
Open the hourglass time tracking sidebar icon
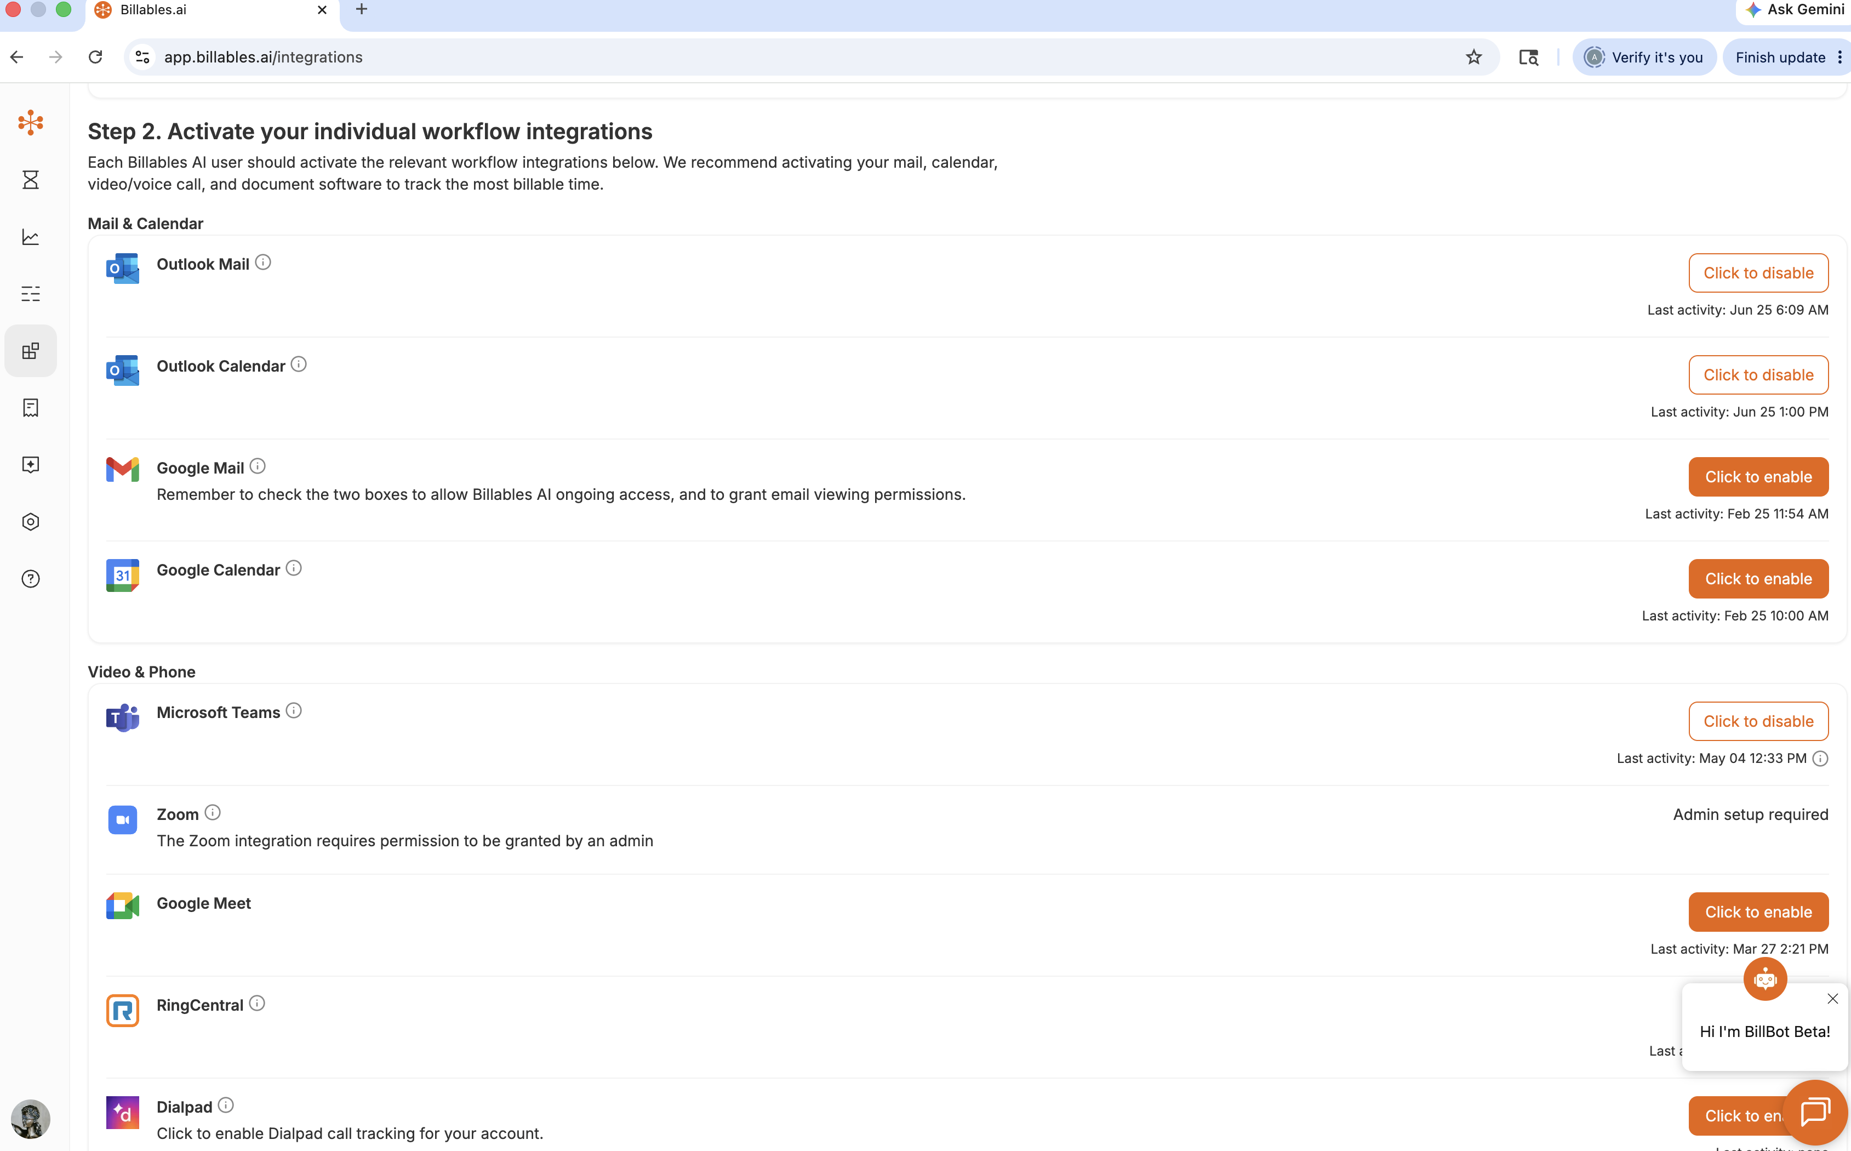pyautogui.click(x=31, y=180)
